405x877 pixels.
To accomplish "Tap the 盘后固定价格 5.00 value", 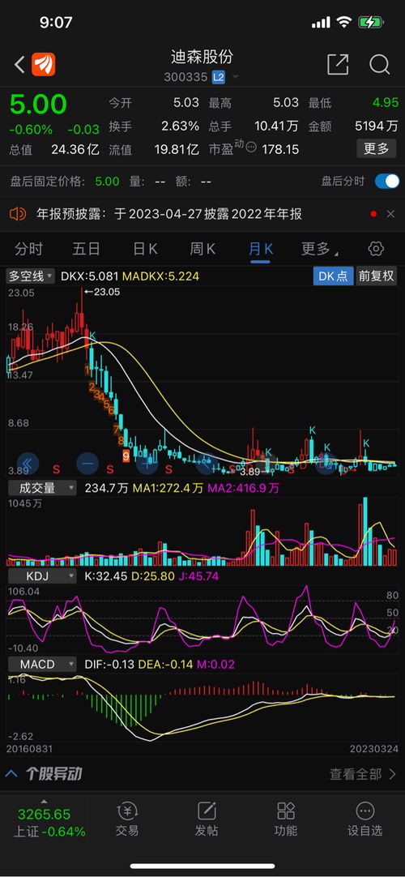I will tap(107, 182).
